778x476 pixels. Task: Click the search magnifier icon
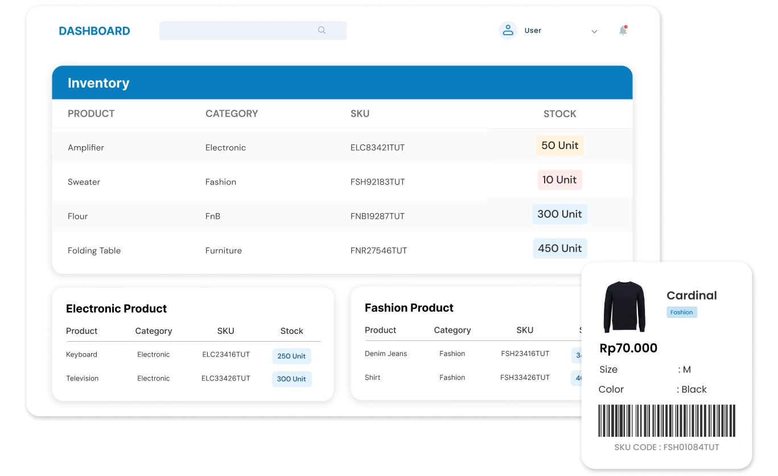pos(322,30)
